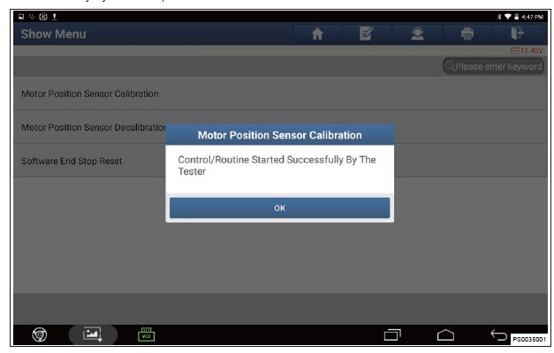Open the browser icon in bottom bar
This screenshot has height=353, width=554.
41,334
